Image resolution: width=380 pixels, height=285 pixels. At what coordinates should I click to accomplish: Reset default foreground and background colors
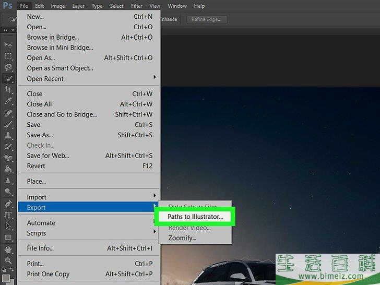pyautogui.click(x=4, y=269)
